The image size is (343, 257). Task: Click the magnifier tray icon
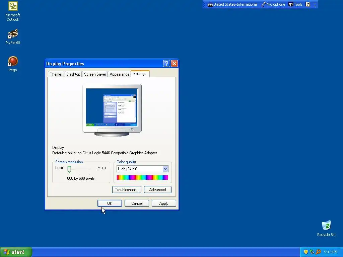(x=318, y=252)
